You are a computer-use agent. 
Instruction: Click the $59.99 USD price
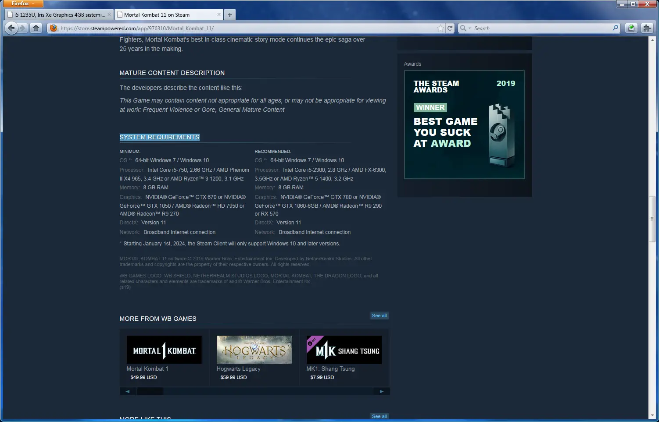click(x=233, y=377)
